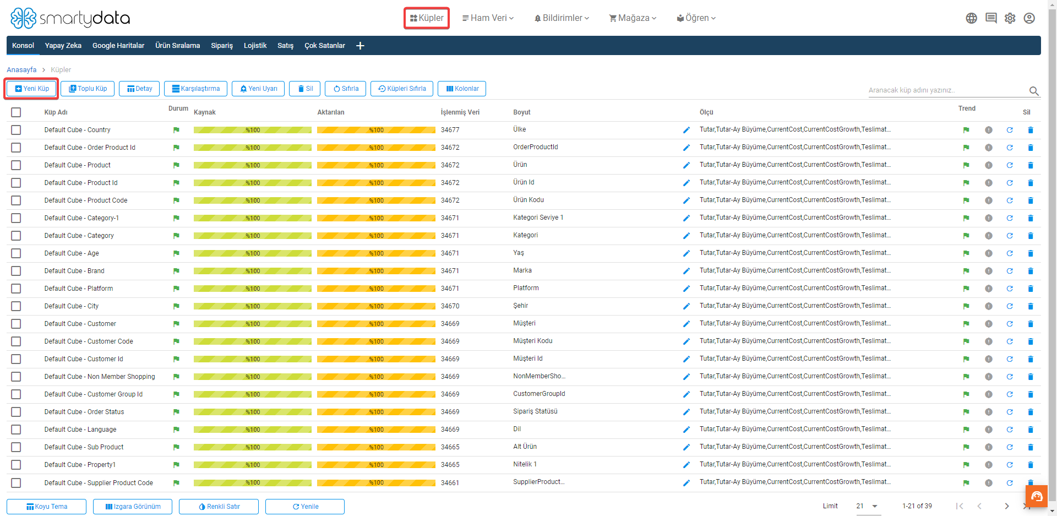Show info icon for Default Cube - Order Status

(x=989, y=412)
